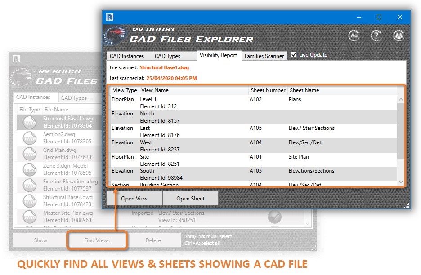Click the View Type column header

[125, 90]
